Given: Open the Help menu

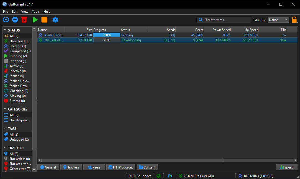Looking at the screenshot, I should [47, 11].
